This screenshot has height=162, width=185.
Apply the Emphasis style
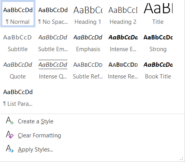pos(88,41)
